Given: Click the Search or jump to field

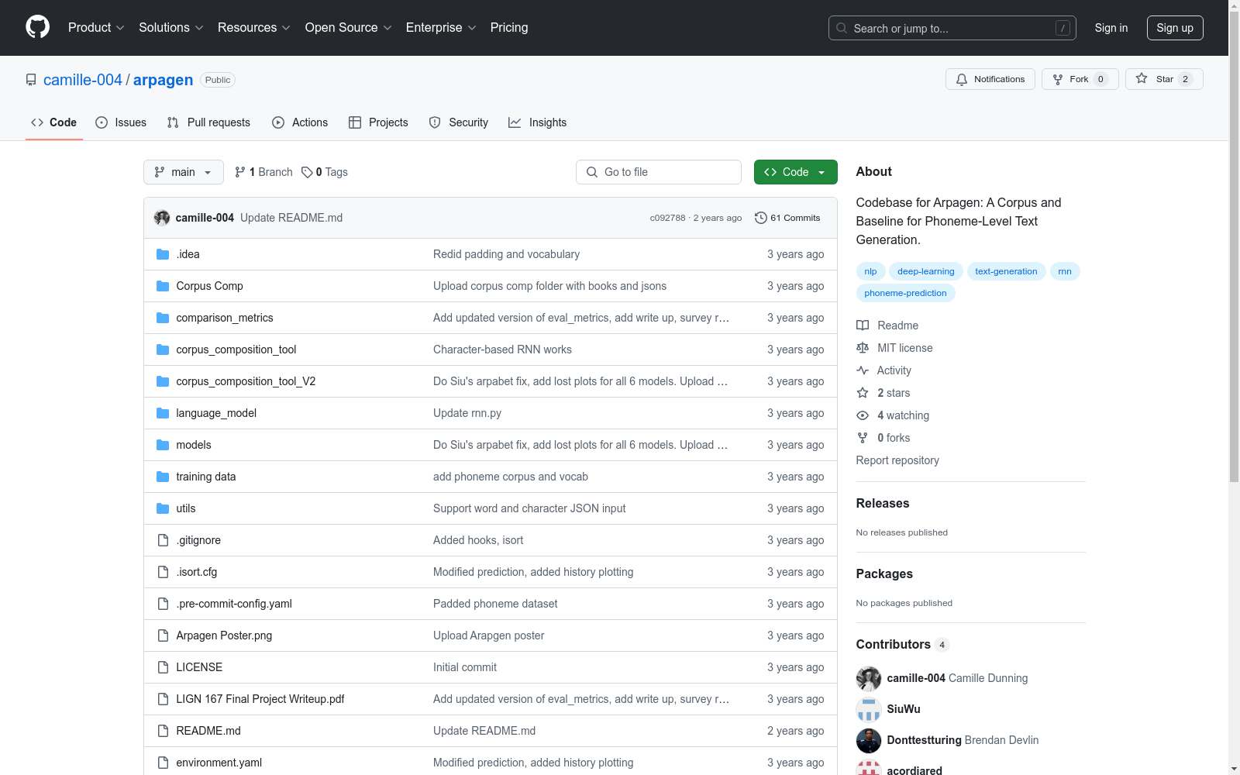Looking at the screenshot, I should (x=952, y=28).
